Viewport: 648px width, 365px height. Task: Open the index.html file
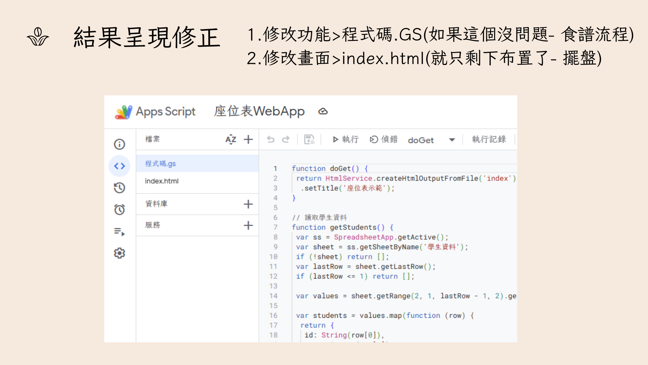(x=197, y=181)
